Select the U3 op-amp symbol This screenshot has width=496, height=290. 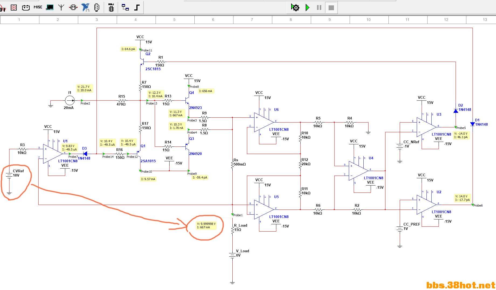(x=426, y=127)
